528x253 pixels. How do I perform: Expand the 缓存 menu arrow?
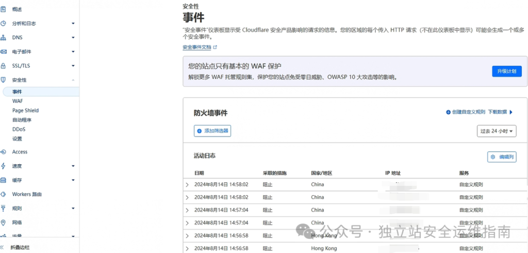[x=73, y=180]
